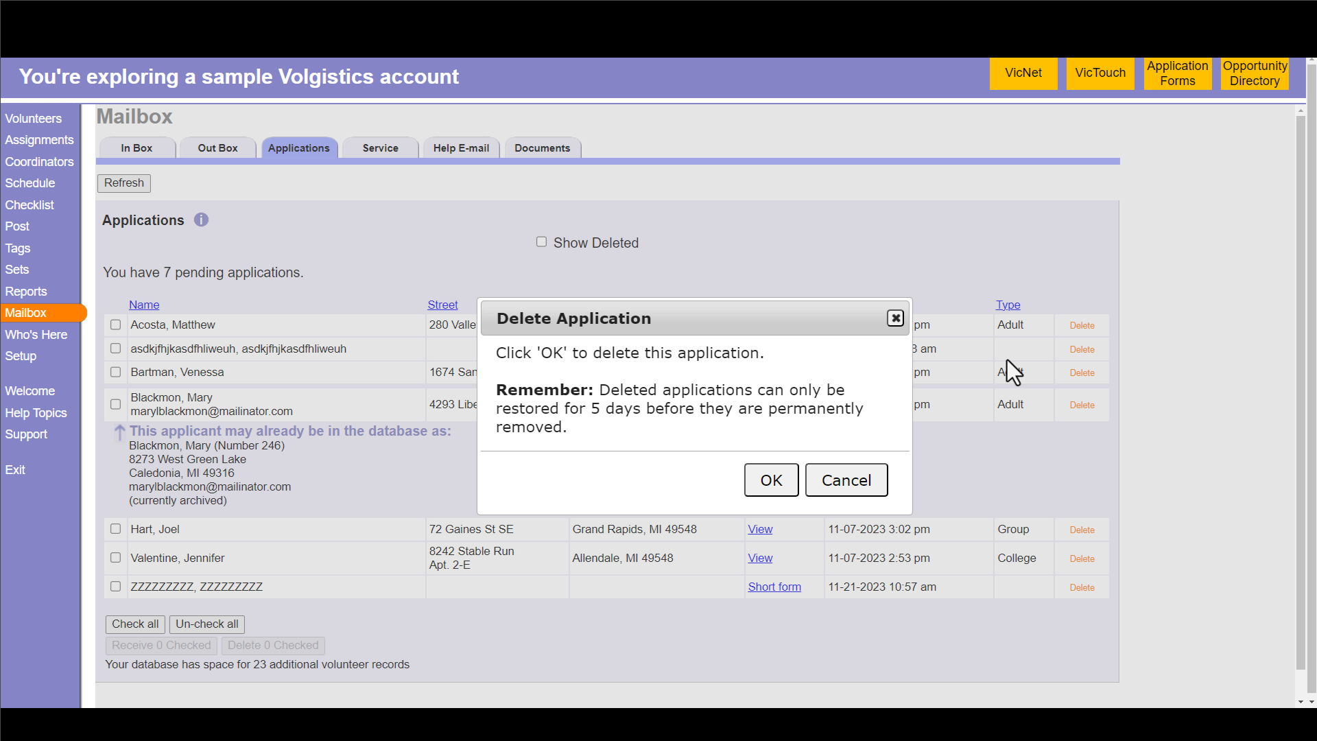Viewport: 1317px width, 741px height.
Task: Switch to the In Box tab
Action: 137,148
